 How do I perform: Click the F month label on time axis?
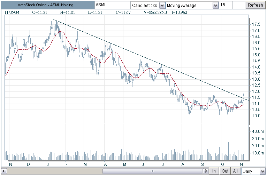(x=67, y=164)
